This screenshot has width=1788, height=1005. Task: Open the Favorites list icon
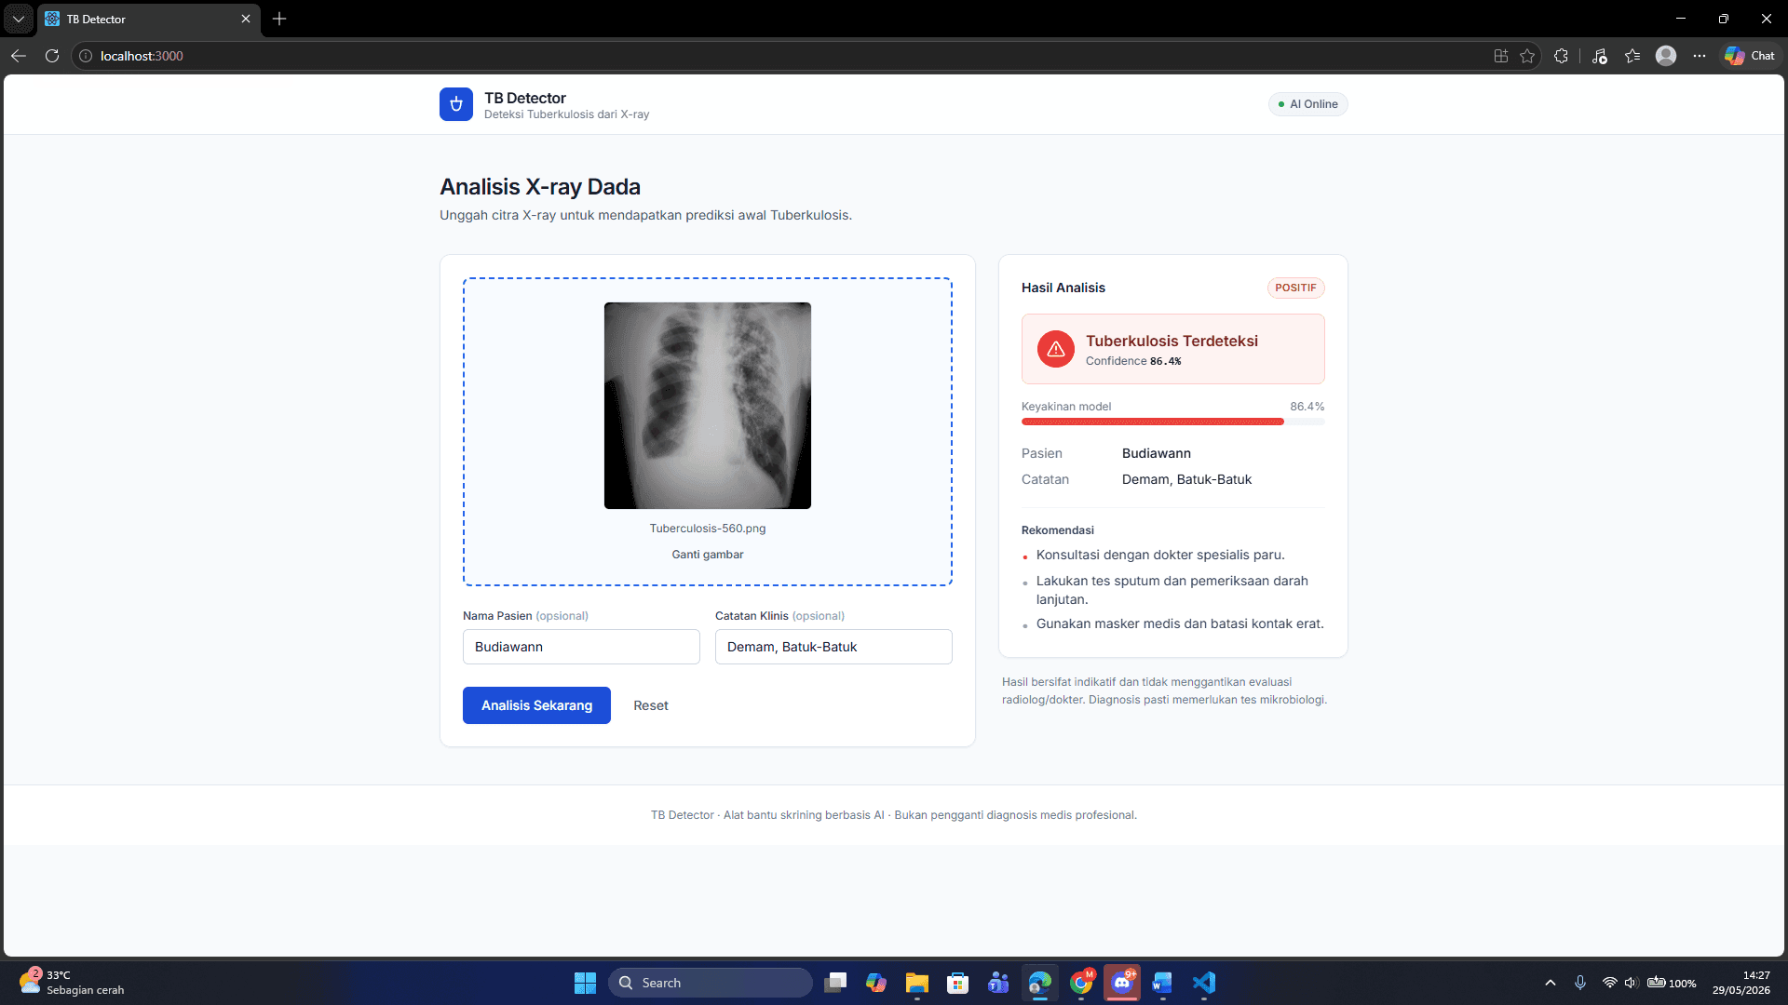[x=1632, y=56]
